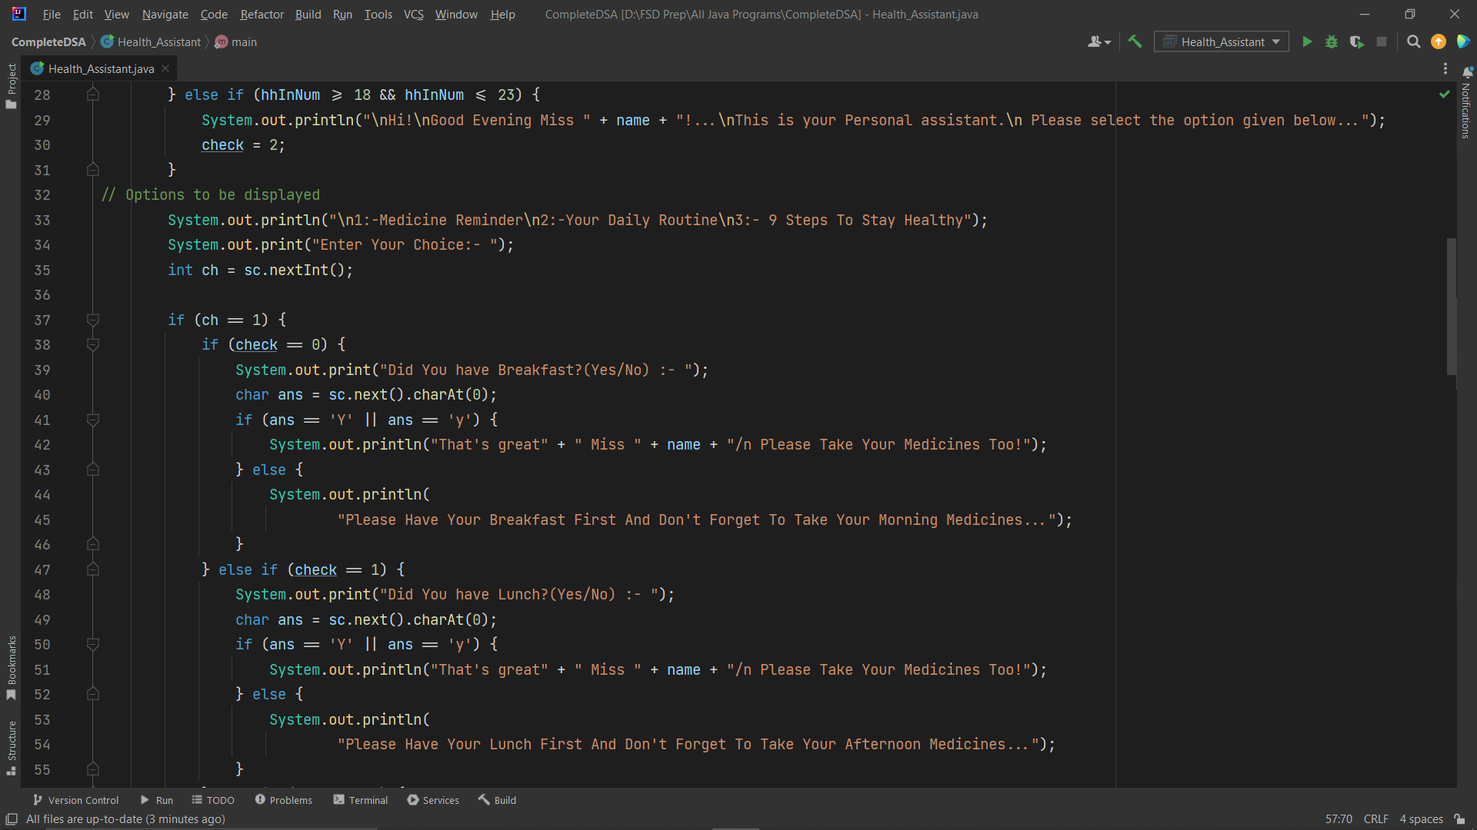This screenshot has height=830, width=1477.
Task: Open the Health_Assistant run configuration dropdown
Action: pyautogui.click(x=1222, y=42)
